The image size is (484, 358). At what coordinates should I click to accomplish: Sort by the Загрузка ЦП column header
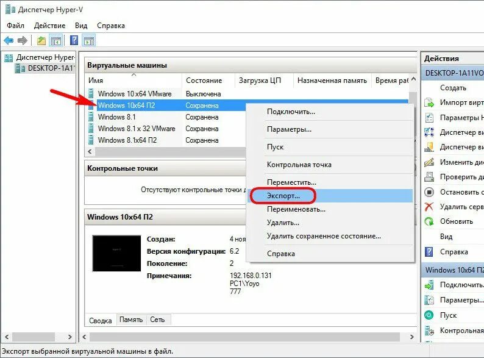point(264,81)
